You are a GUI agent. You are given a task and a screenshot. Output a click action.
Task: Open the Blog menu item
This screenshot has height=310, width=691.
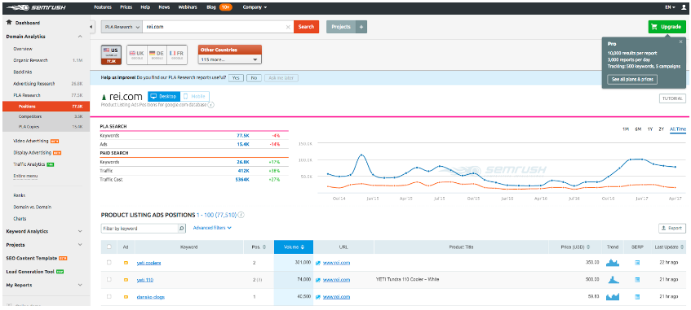(x=211, y=7)
